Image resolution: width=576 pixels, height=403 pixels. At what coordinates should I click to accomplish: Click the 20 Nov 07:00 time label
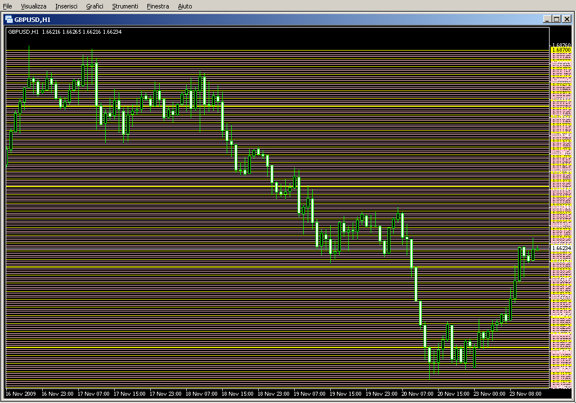pos(417,394)
